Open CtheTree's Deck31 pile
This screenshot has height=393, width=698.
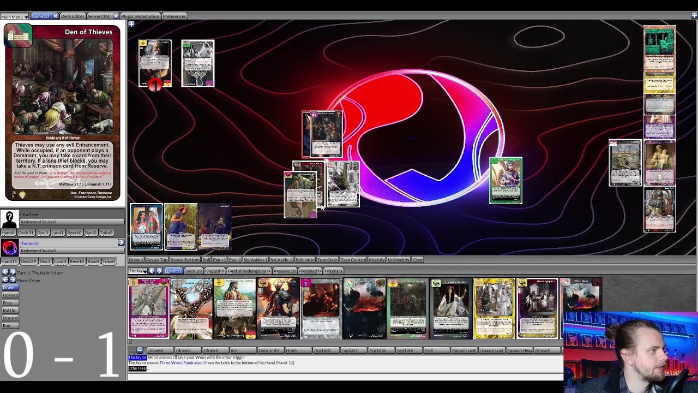point(26,233)
